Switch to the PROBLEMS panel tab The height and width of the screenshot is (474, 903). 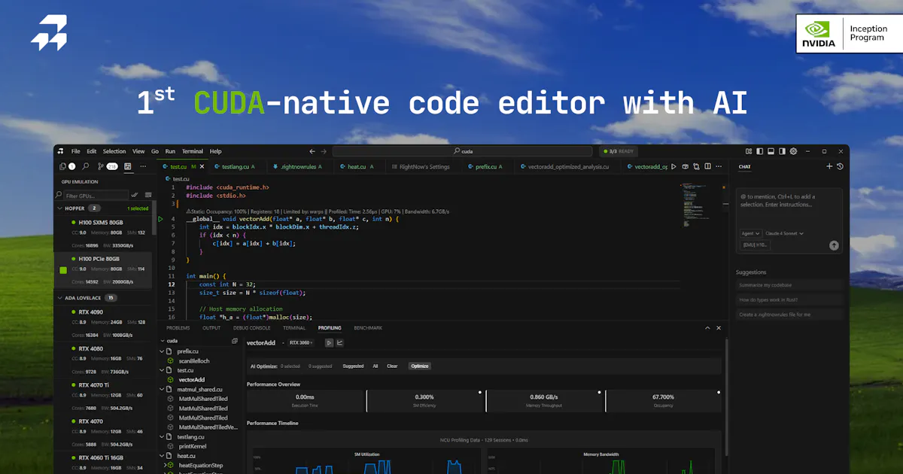pos(178,328)
